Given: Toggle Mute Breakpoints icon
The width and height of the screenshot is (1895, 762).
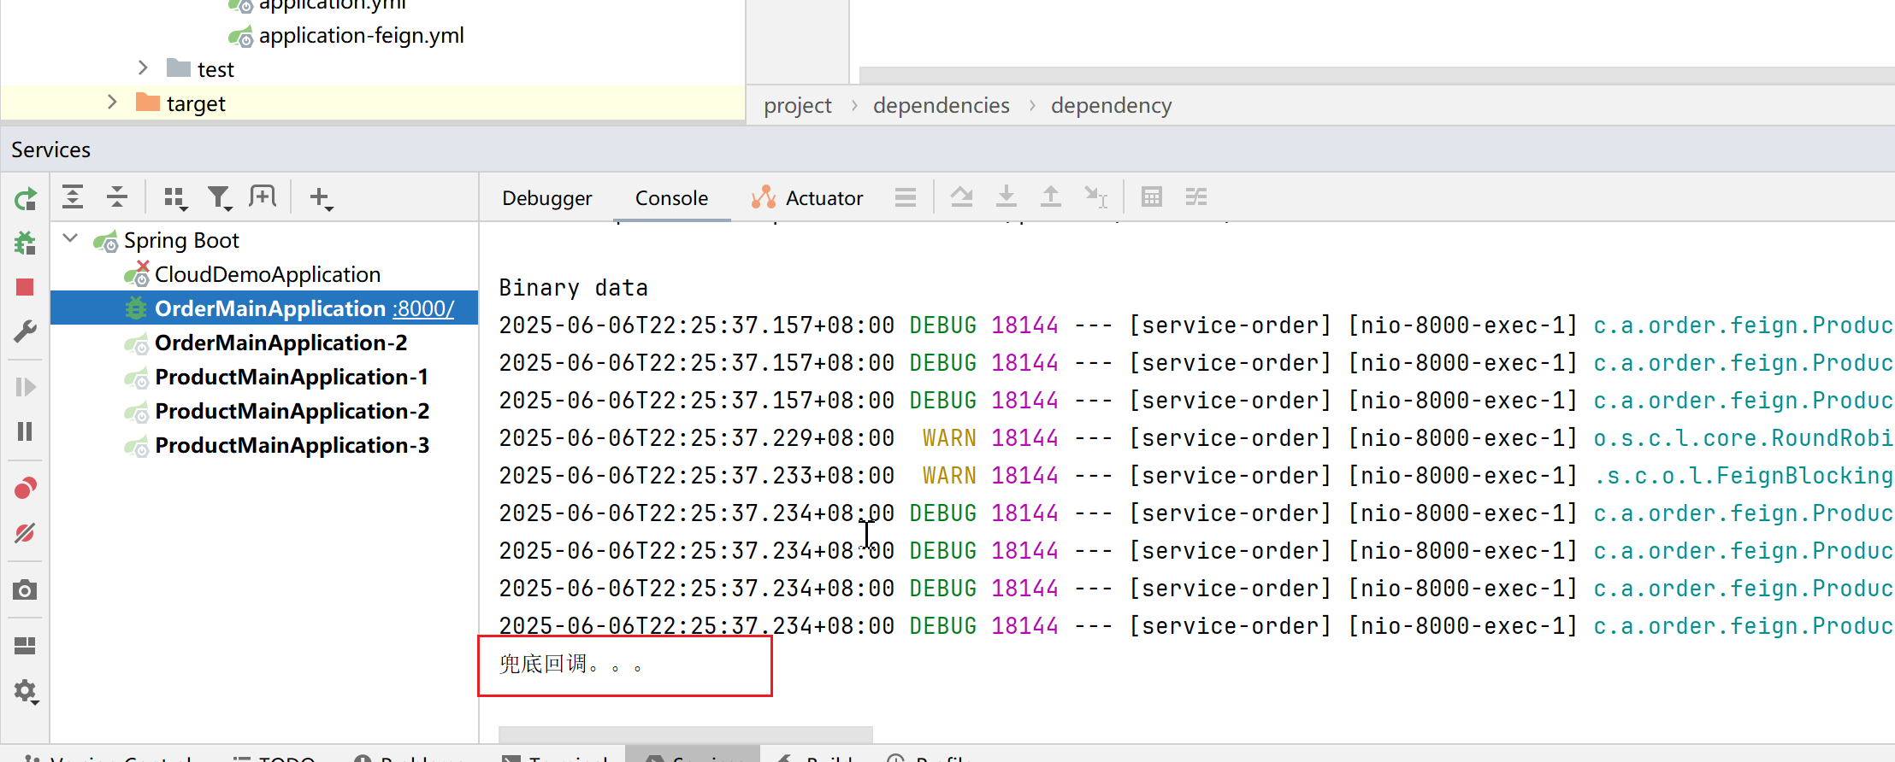Looking at the screenshot, I should coord(25,533).
